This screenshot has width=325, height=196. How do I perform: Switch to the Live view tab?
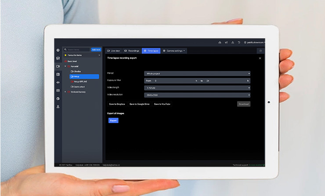pyautogui.click(x=113, y=51)
